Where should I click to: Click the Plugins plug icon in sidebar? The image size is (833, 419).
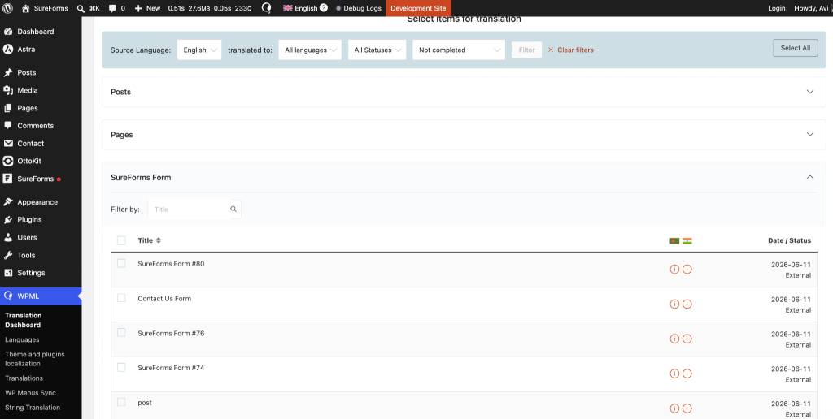tap(8, 219)
